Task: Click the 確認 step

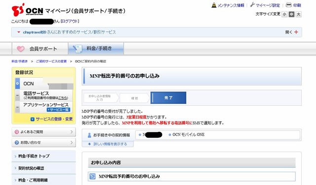Action: 134,98
